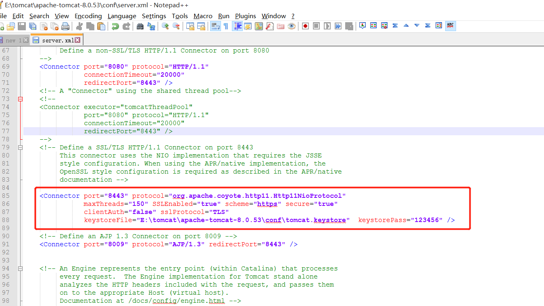This screenshot has width=544, height=306.
Task: Open Folder as Workspace toolbar icon
Action: (x=281, y=26)
